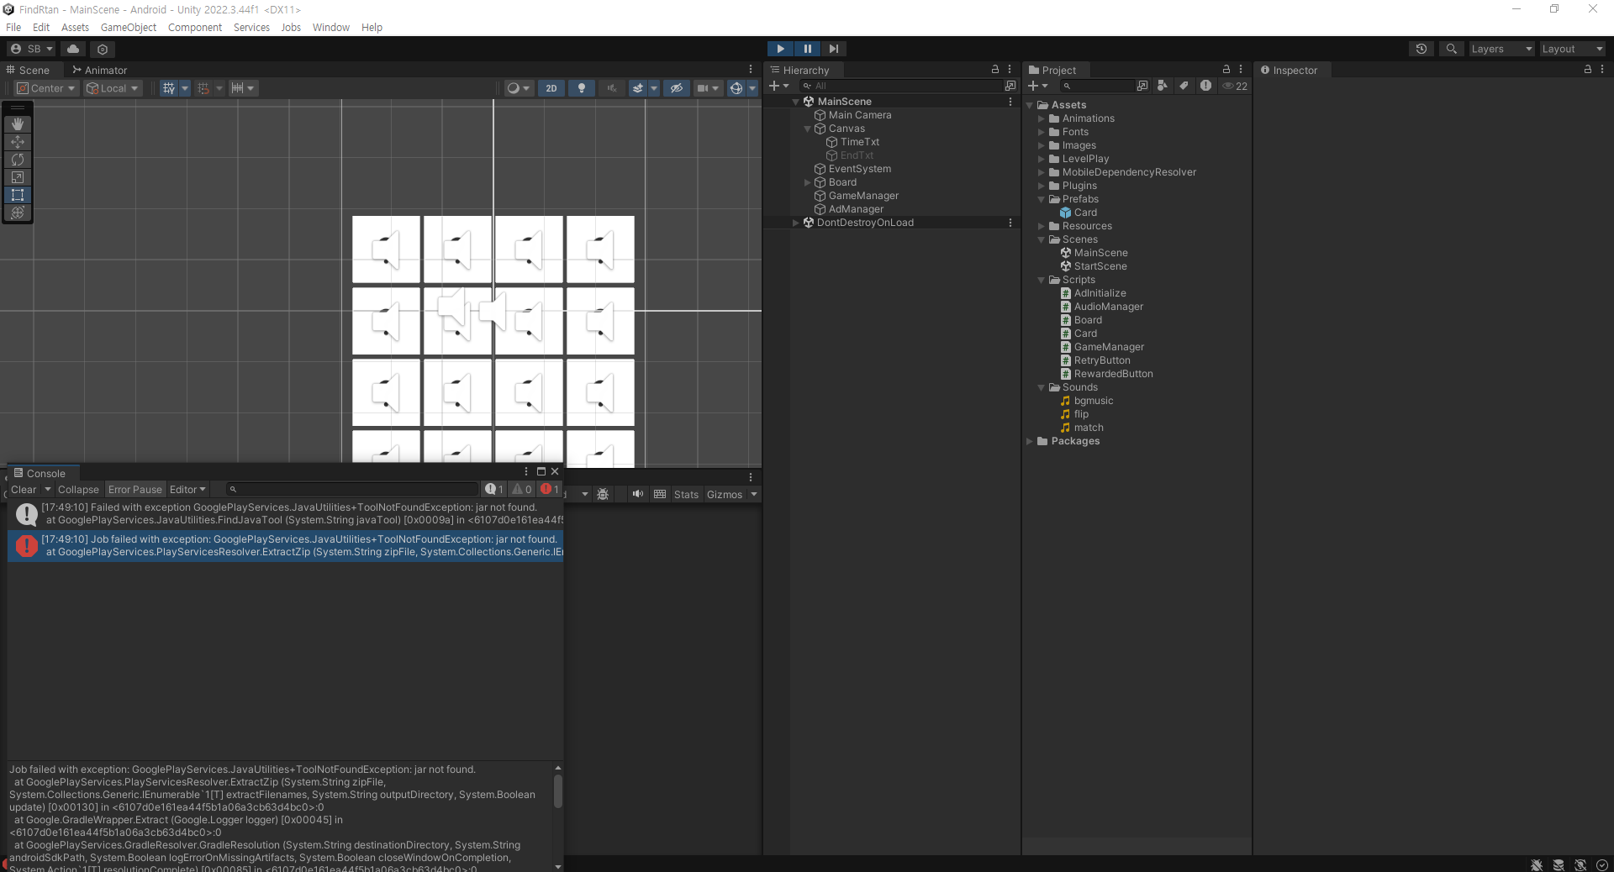Lock the Inspector panel
The image size is (1614, 872).
[x=1587, y=69]
